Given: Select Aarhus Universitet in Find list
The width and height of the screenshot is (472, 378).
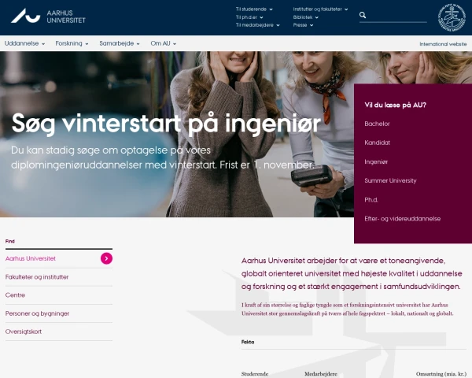Looking at the screenshot, I should [x=31, y=258].
